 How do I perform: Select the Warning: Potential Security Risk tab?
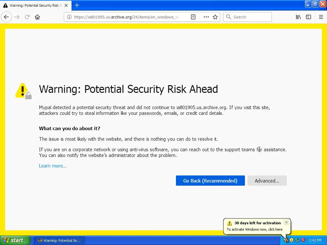click(x=36, y=5)
